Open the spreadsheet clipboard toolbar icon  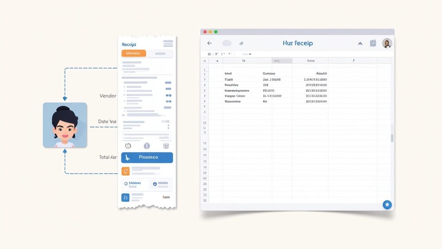(x=209, y=54)
